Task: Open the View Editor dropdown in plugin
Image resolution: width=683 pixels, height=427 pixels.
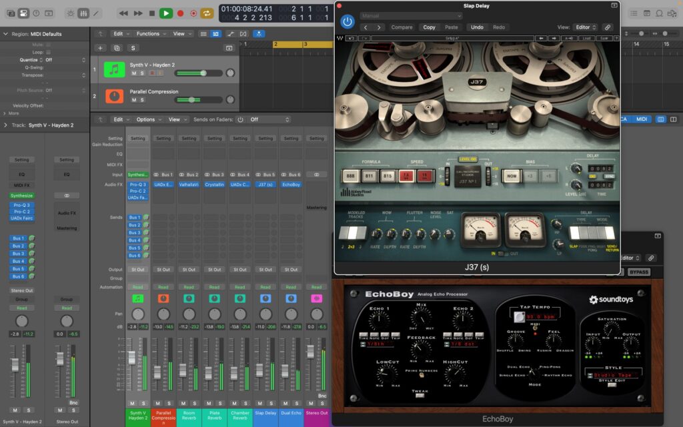Action: tap(585, 27)
